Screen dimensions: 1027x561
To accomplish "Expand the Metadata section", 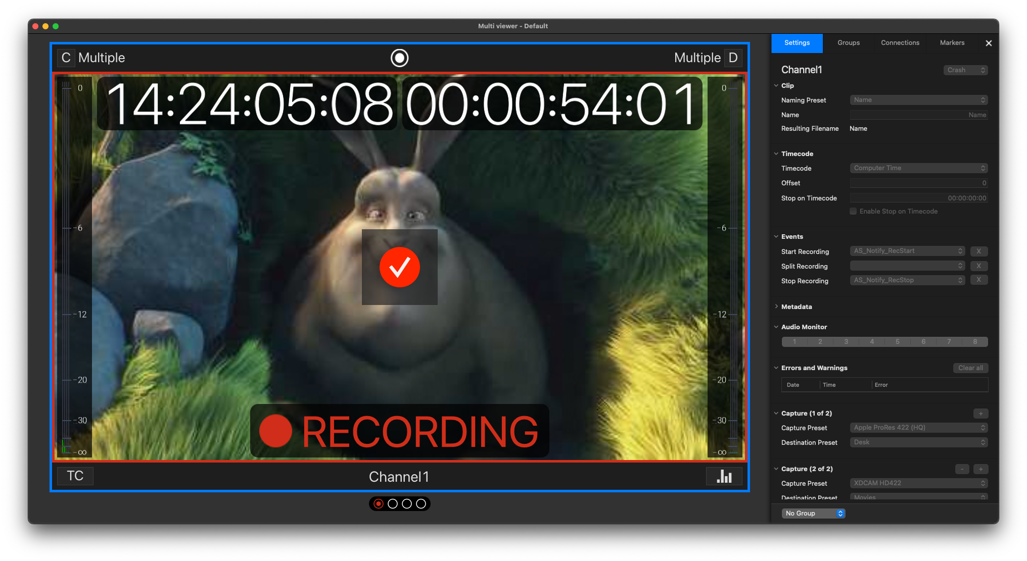I will (x=776, y=307).
